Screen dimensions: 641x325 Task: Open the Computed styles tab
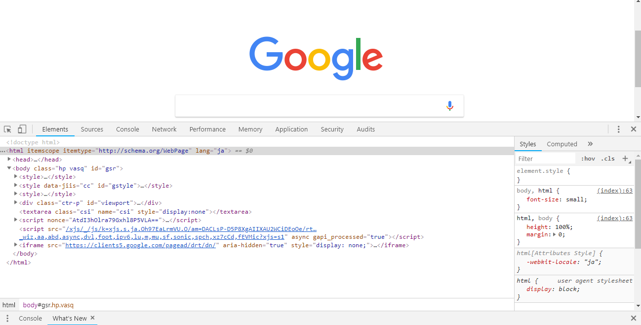(561, 144)
